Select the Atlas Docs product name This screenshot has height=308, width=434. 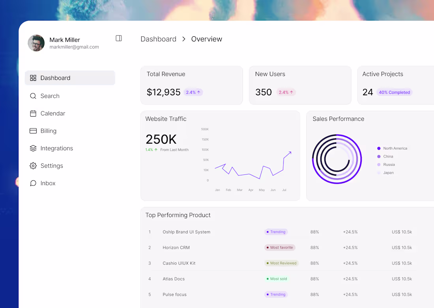click(174, 279)
